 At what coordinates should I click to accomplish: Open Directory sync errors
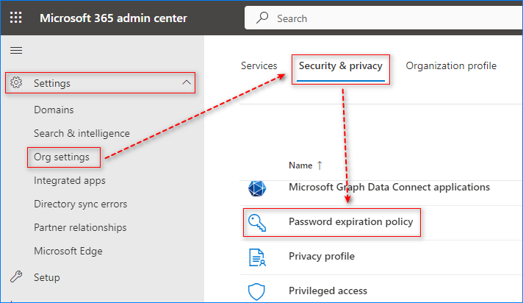(80, 204)
